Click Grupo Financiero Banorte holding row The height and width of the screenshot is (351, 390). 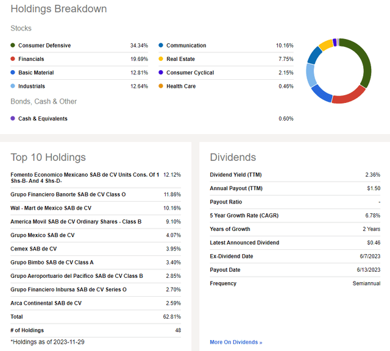(96, 194)
